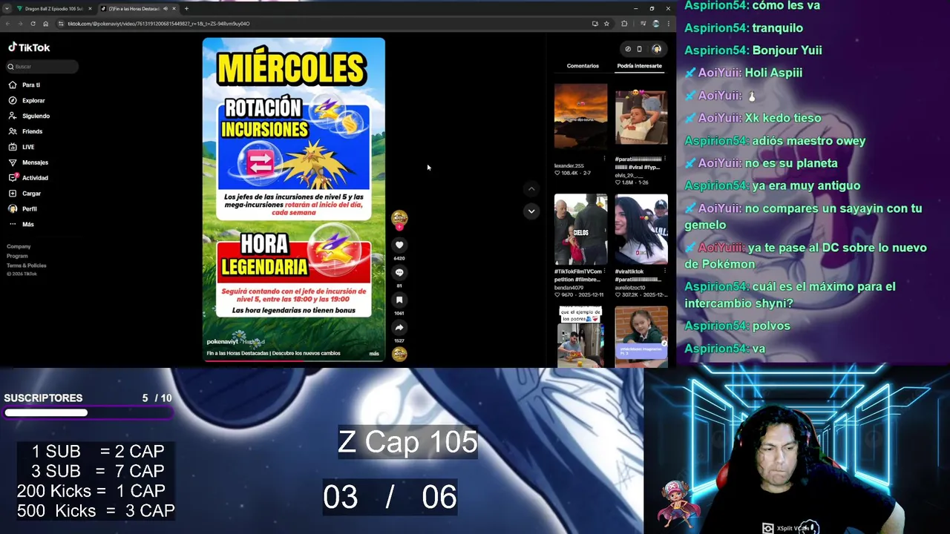Go to next video with down arrow

(x=531, y=211)
